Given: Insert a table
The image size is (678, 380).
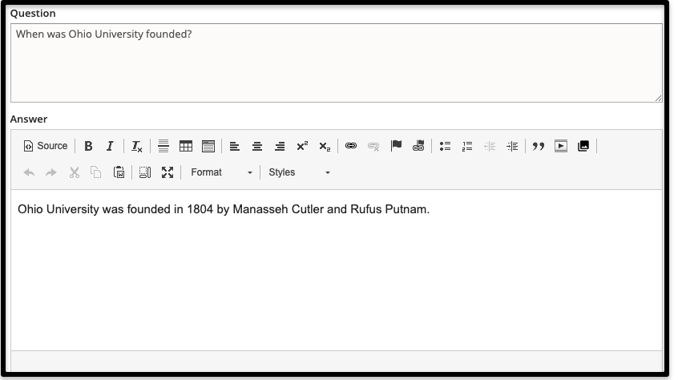Looking at the screenshot, I should click(x=186, y=146).
